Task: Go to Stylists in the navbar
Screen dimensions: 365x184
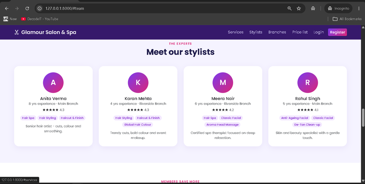Action: click(x=256, y=32)
